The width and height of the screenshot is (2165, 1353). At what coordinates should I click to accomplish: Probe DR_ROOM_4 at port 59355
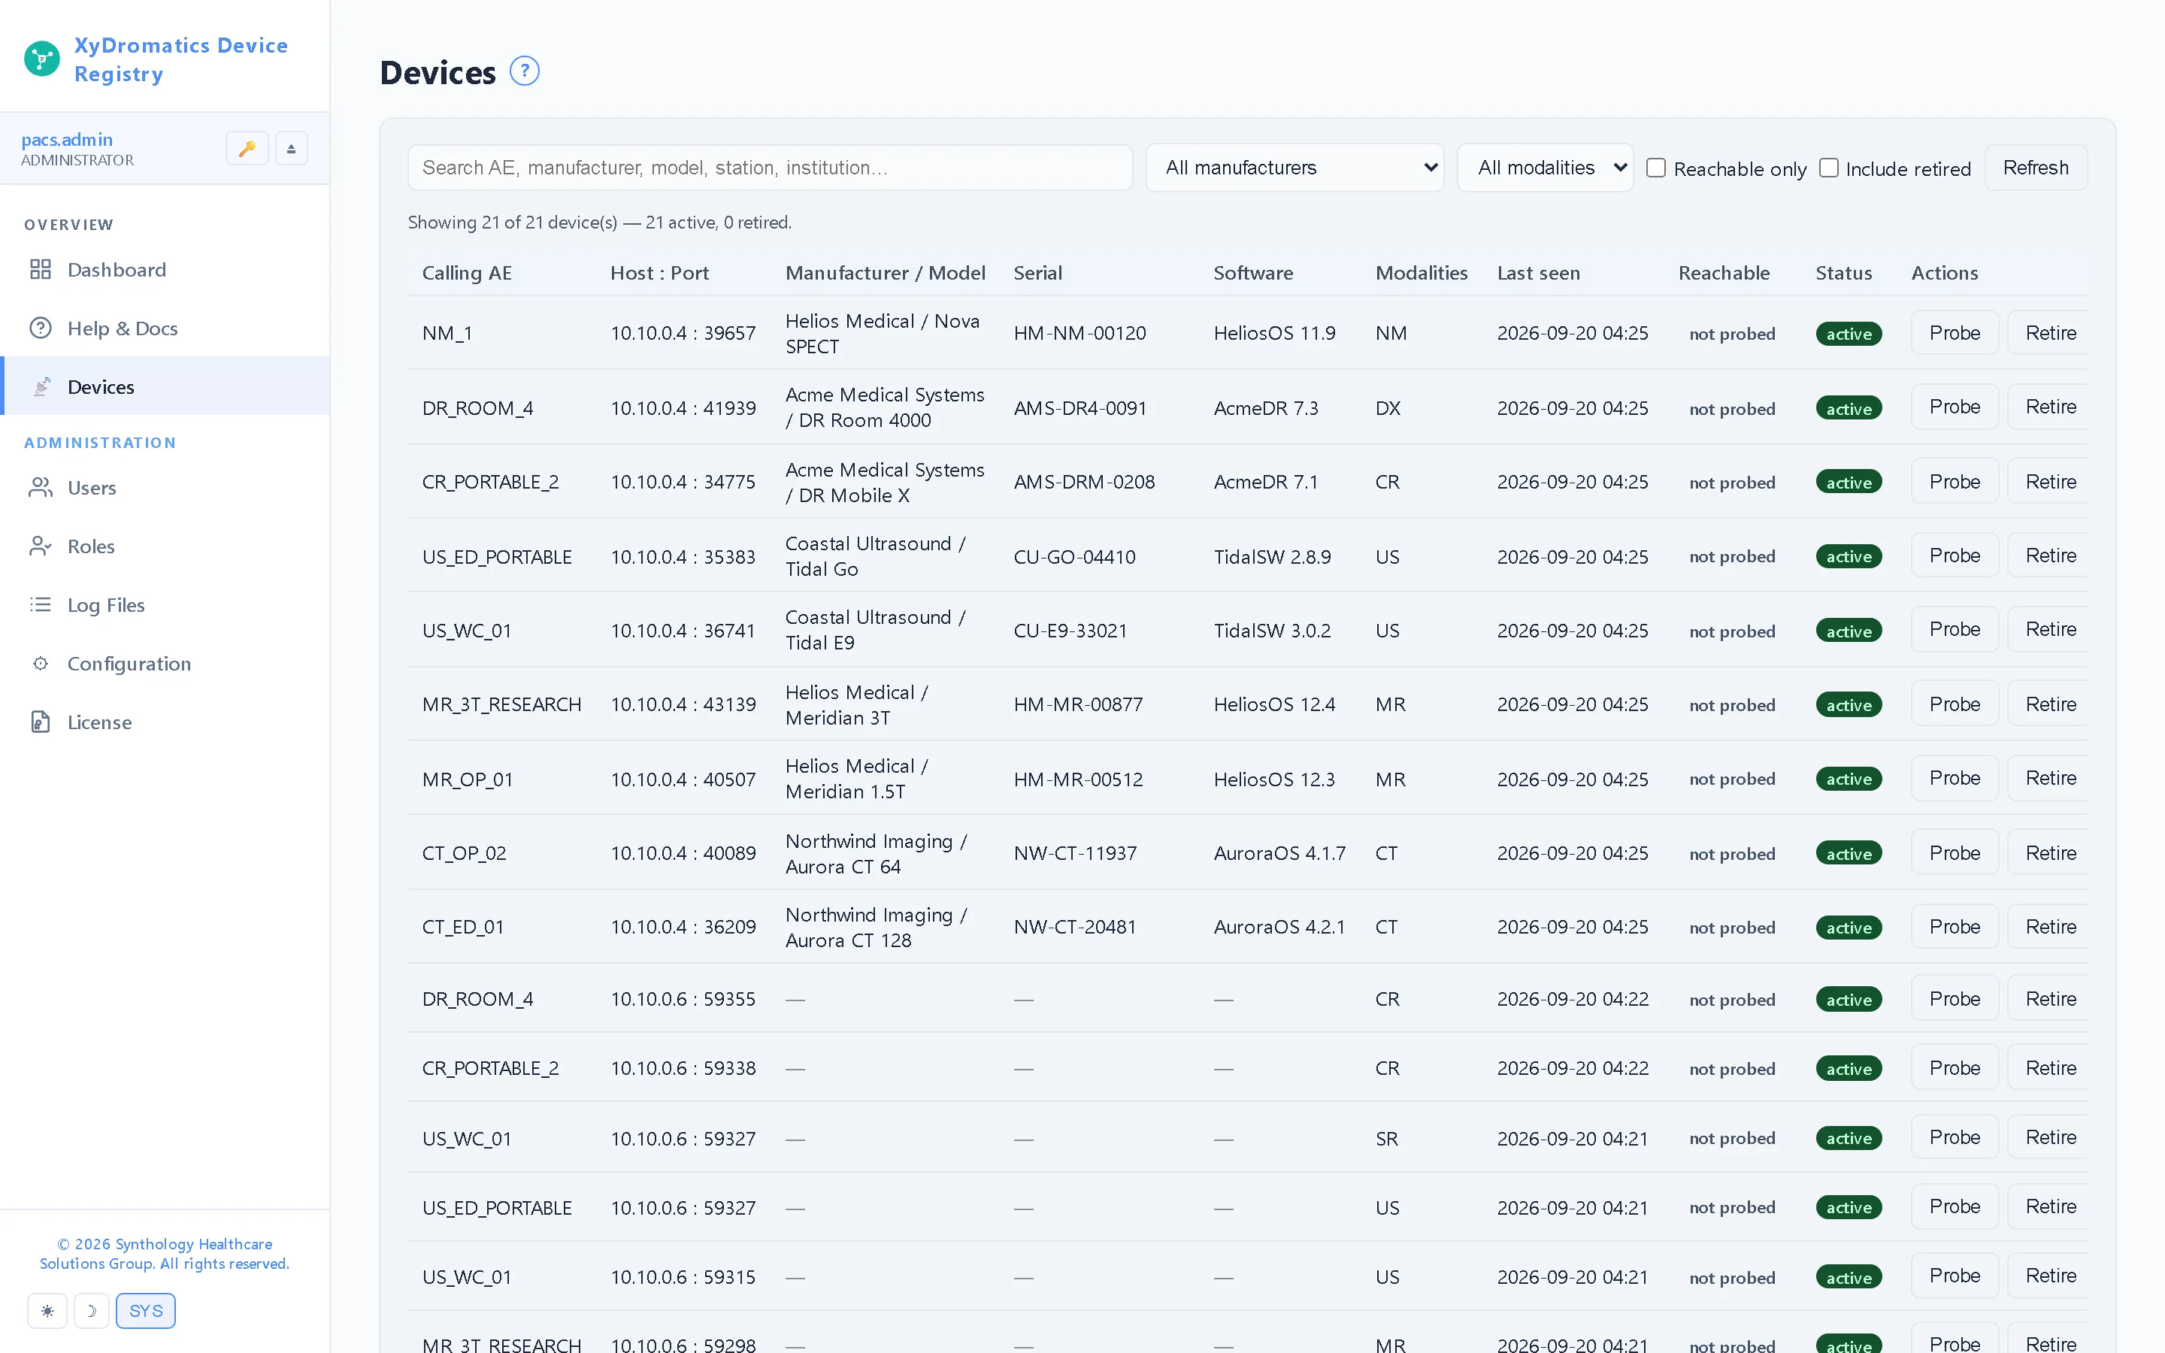(1955, 999)
